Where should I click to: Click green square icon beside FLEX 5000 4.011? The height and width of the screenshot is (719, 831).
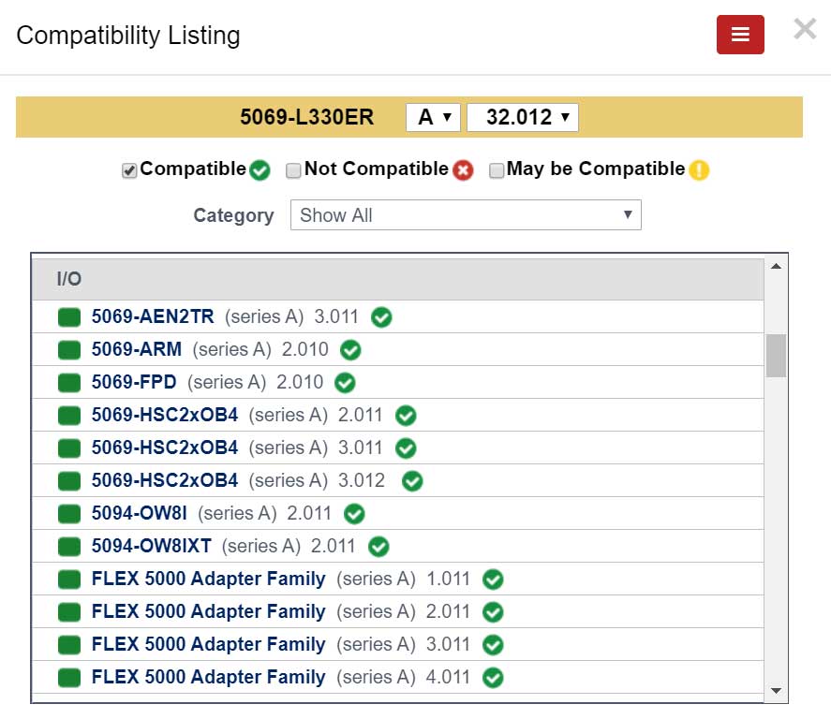click(69, 678)
